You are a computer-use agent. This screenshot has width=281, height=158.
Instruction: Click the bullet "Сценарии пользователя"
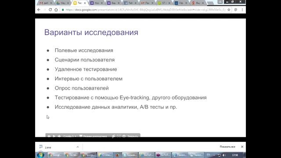pos(85,60)
